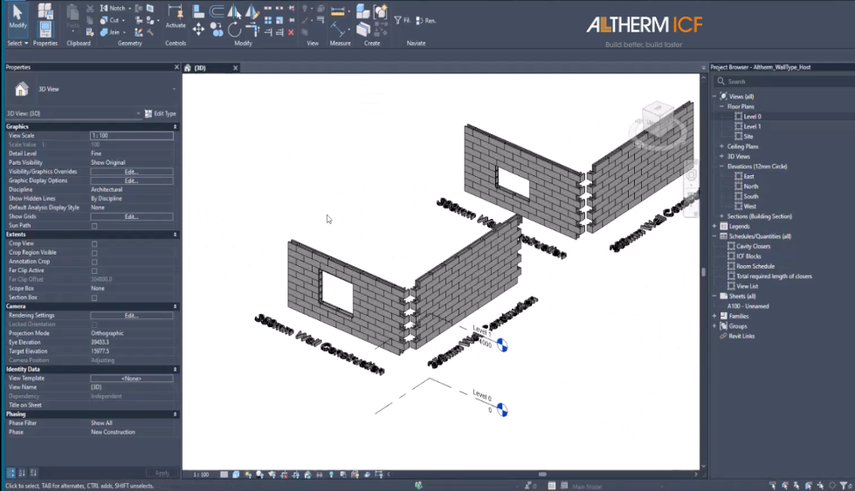
Task: Click Edit for Visibility/Graphics Overrides
Action: (132, 172)
